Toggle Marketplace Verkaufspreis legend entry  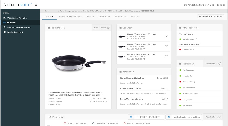137,123
